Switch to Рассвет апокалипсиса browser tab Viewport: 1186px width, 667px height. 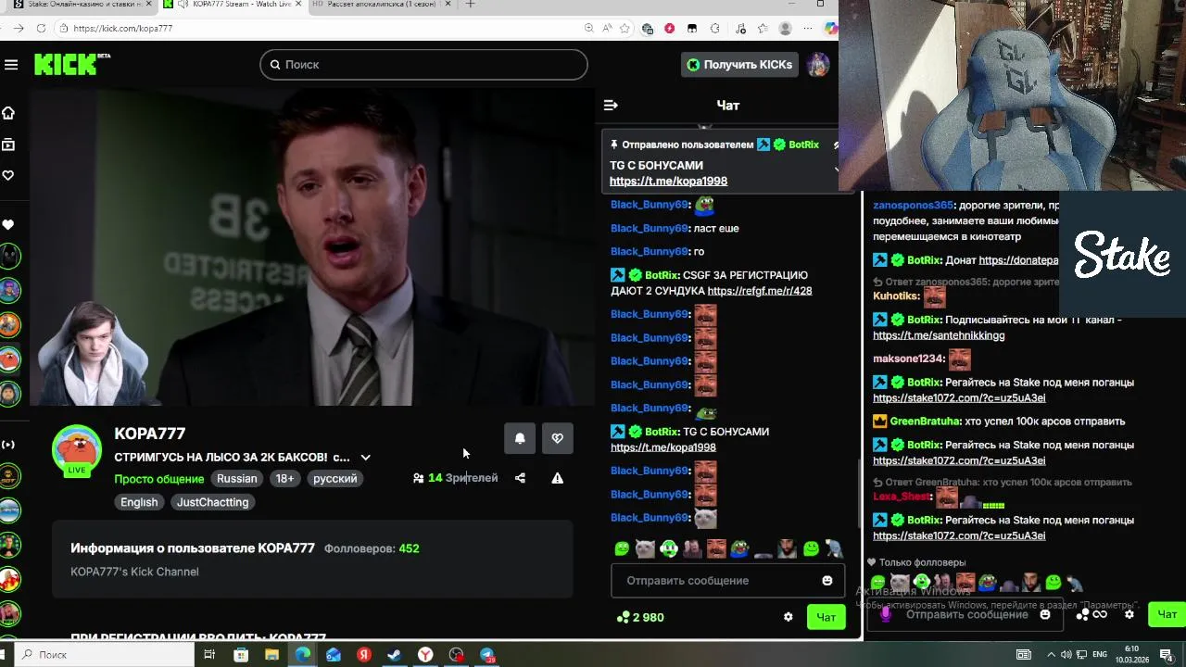380,5
